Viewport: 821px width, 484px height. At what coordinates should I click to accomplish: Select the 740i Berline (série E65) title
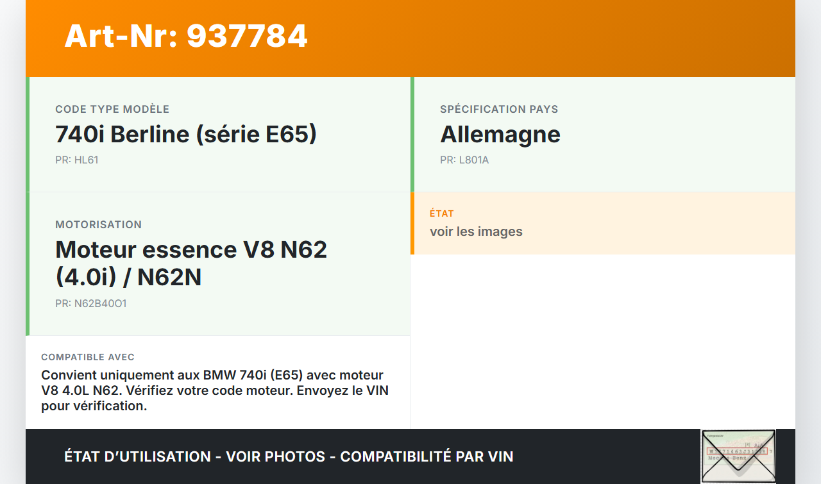[x=186, y=134]
